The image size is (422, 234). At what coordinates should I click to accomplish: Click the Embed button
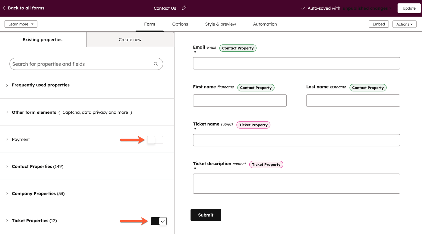click(379, 24)
